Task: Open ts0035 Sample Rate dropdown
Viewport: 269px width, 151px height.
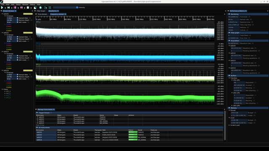Action: [12, 18]
